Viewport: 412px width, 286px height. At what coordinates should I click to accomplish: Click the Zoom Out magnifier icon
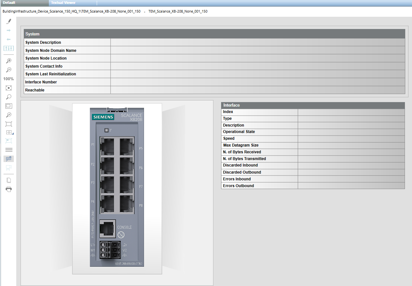pyautogui.click(x=9, y=70)
